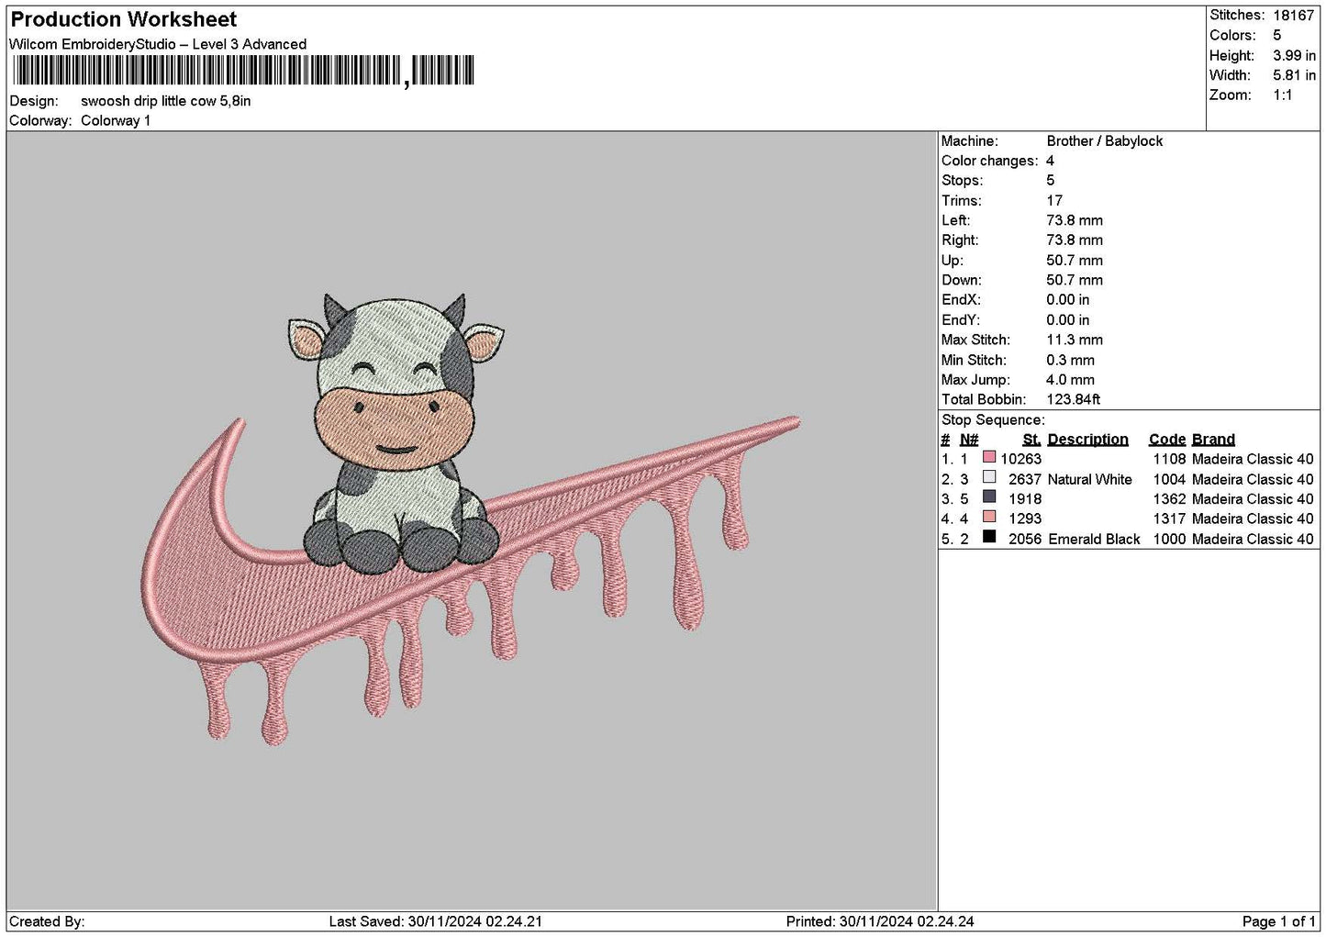Click thread code 1362
The image size is (1326, 937).
[x=1170, y=499]
